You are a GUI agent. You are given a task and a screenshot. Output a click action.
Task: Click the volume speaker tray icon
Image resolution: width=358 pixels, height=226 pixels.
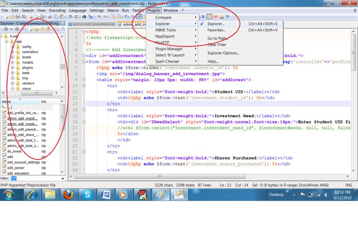pyautogui.click(x=326, y=195)
